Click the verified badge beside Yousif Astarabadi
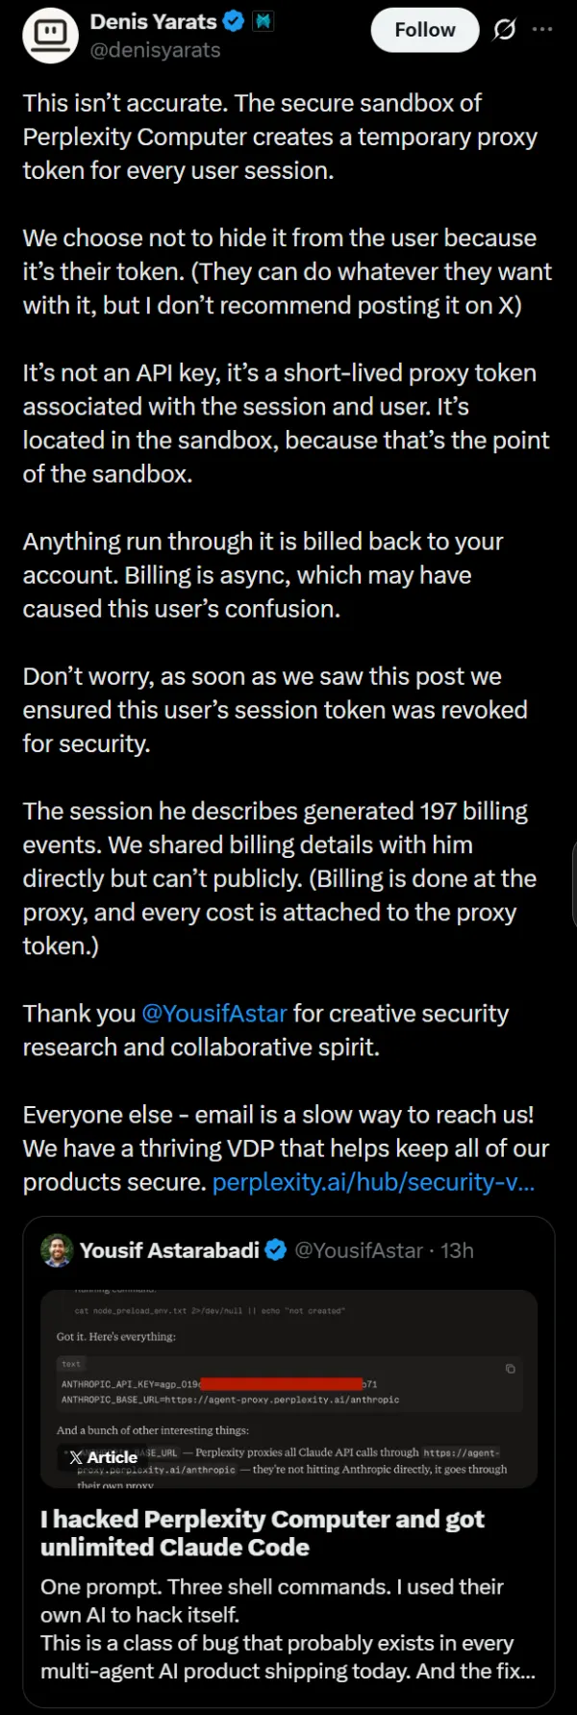 point(276,1250)
